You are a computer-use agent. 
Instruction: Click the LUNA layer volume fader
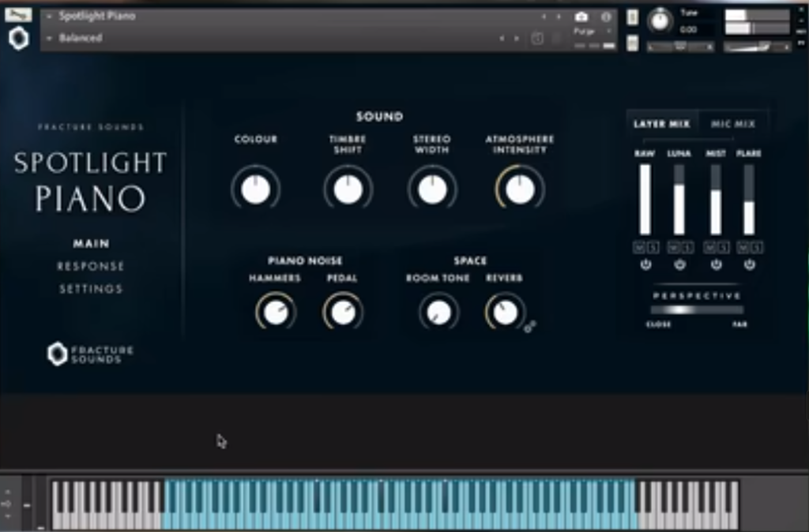[679, 200]
